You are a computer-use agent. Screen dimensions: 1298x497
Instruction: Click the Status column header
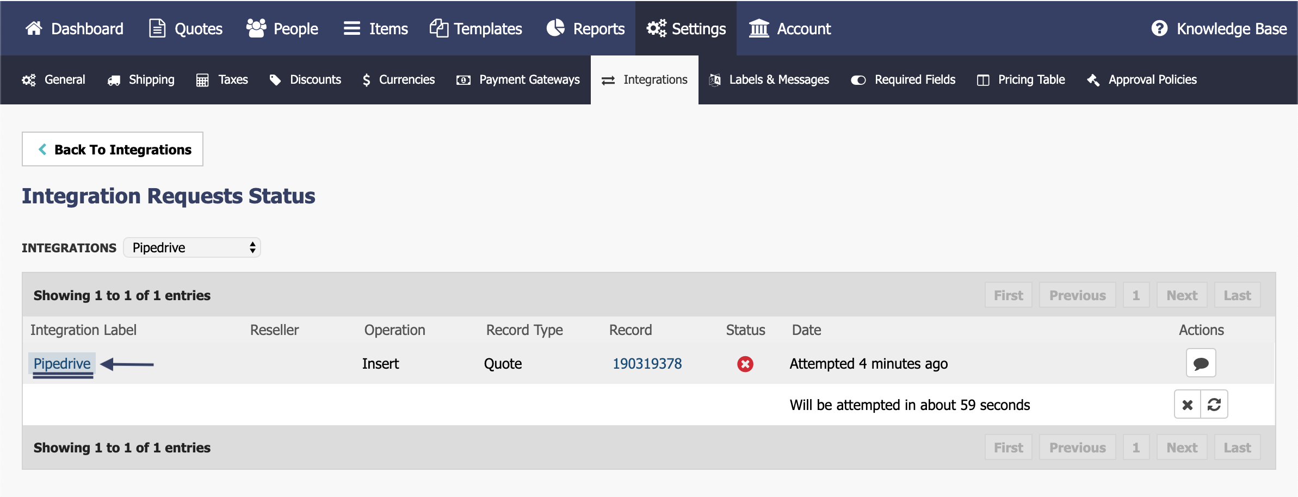point(745,330)
